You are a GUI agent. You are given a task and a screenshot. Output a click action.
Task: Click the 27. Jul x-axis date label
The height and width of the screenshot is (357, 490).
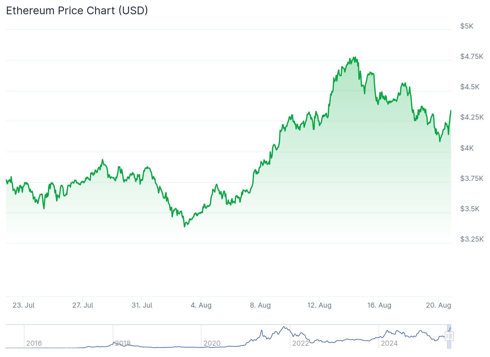[x=83, y=305]
